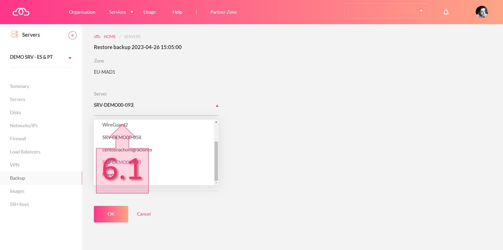This screenshot has width=503, height=250.
Task: Select SRV-DEMO00-058 option
Action: pos(122,137)
